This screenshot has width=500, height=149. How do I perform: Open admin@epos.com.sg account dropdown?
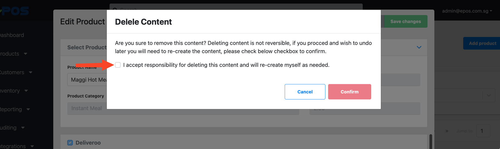(467, 11)
